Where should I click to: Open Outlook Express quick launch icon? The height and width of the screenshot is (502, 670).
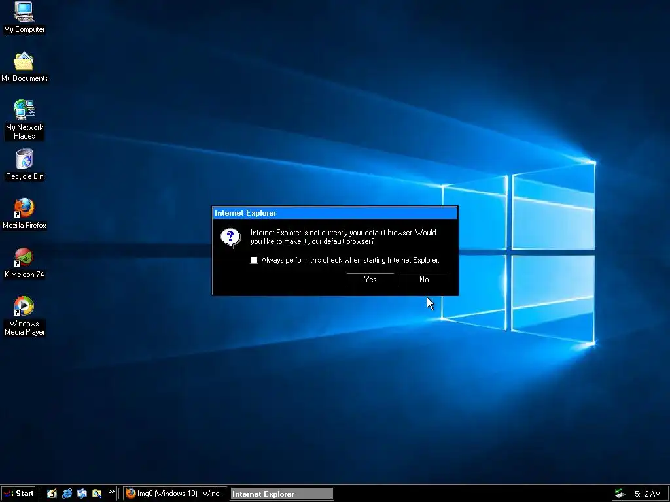point(82,494)
